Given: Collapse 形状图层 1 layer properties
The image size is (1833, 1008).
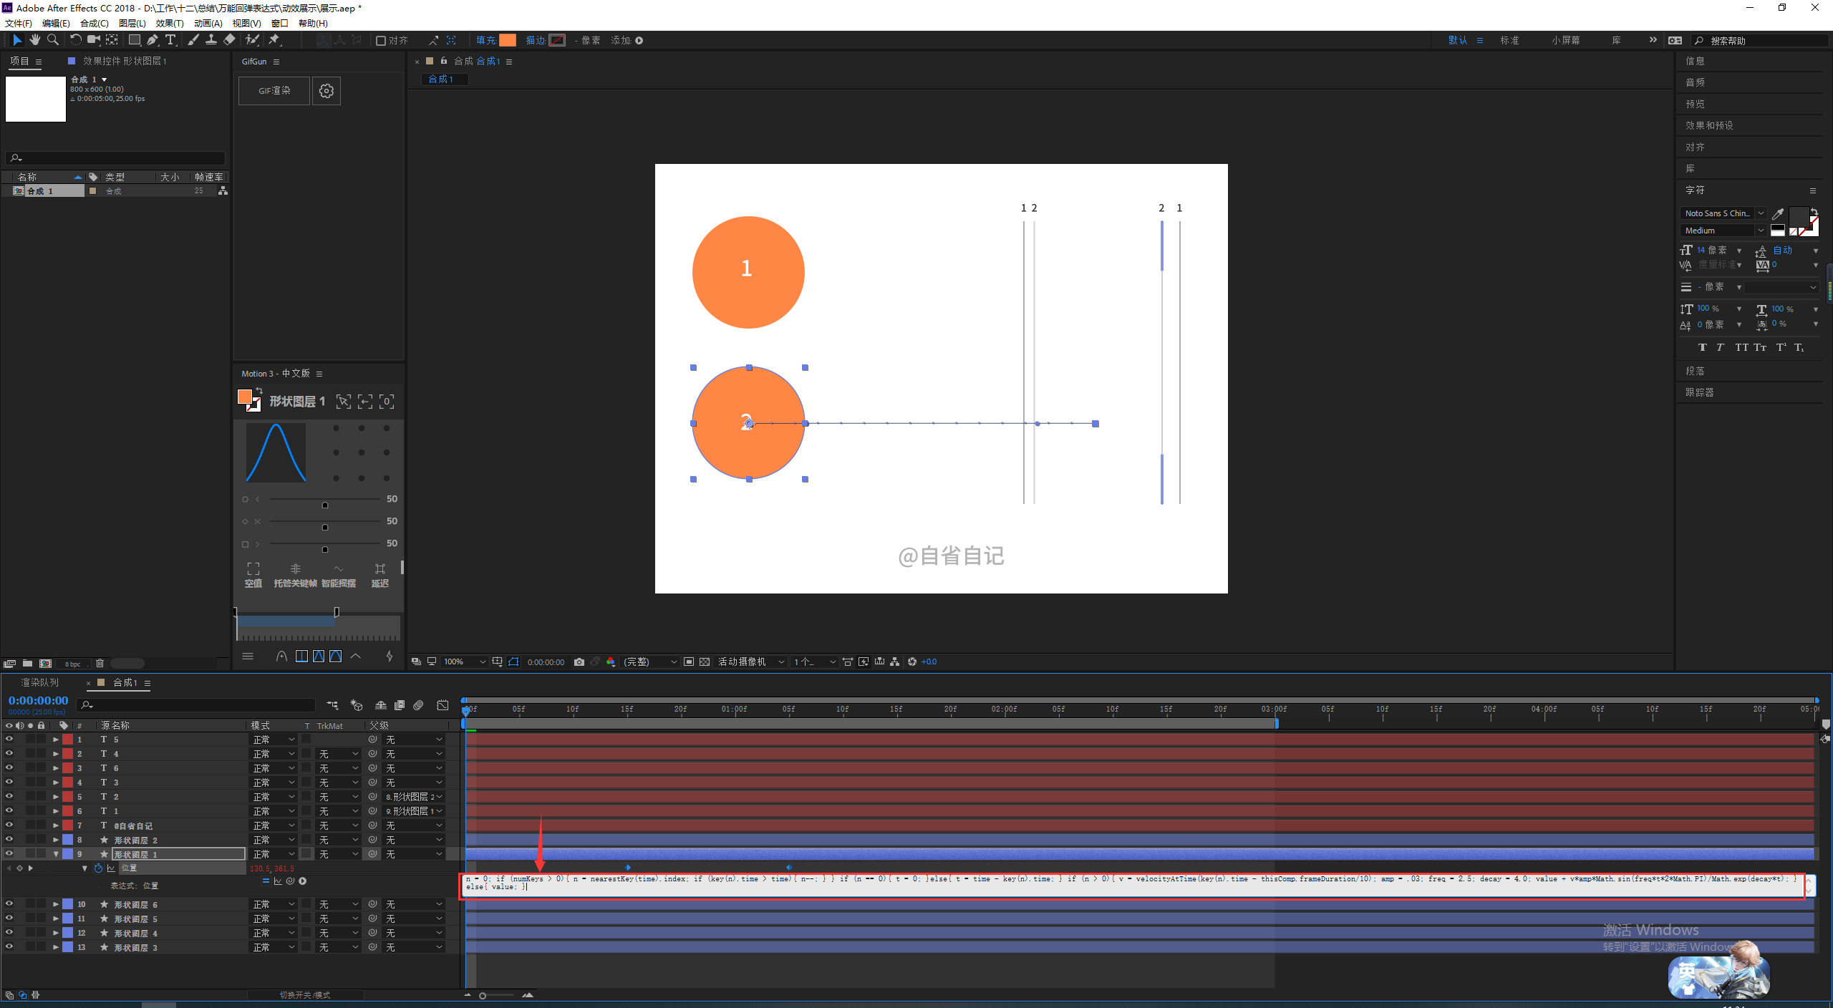Looking at the screenshot, I should 56,853.
